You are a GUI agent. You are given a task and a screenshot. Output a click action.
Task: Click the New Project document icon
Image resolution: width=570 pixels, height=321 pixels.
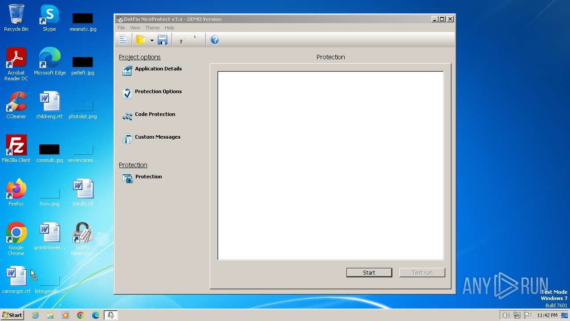[123, 40]
